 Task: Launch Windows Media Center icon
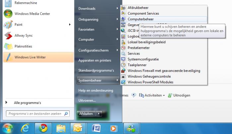[x=8, y=14]
